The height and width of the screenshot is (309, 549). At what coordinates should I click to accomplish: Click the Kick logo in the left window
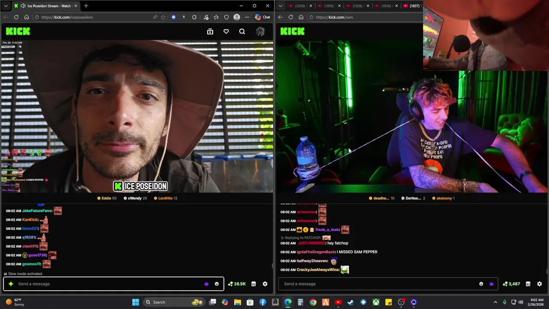point(18,31)
